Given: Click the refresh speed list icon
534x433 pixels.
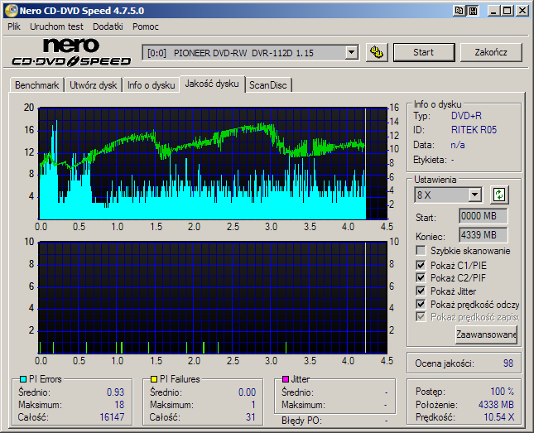Looking at the screenshot, I should click(499, 195).
